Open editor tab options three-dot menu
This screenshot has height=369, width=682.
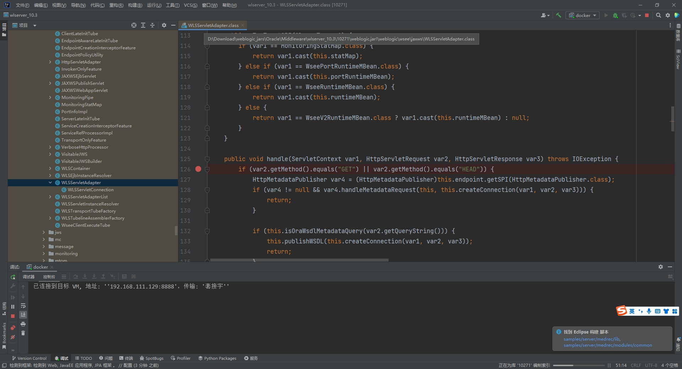[x=670, y=25]
